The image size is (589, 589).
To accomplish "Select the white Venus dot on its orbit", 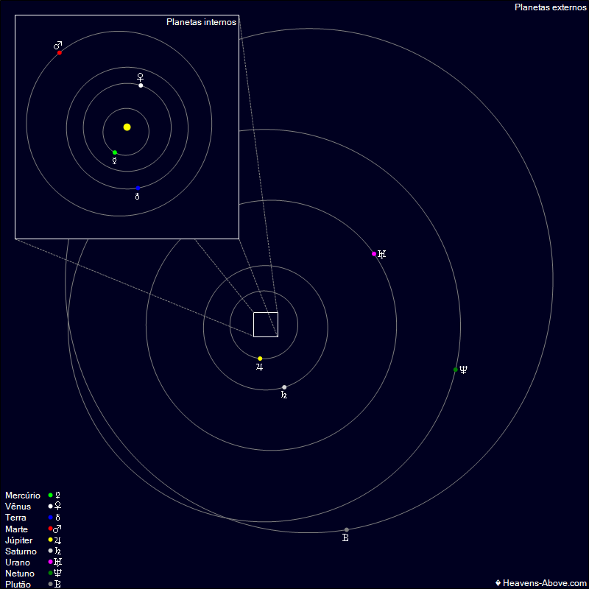I will [141, 85].
